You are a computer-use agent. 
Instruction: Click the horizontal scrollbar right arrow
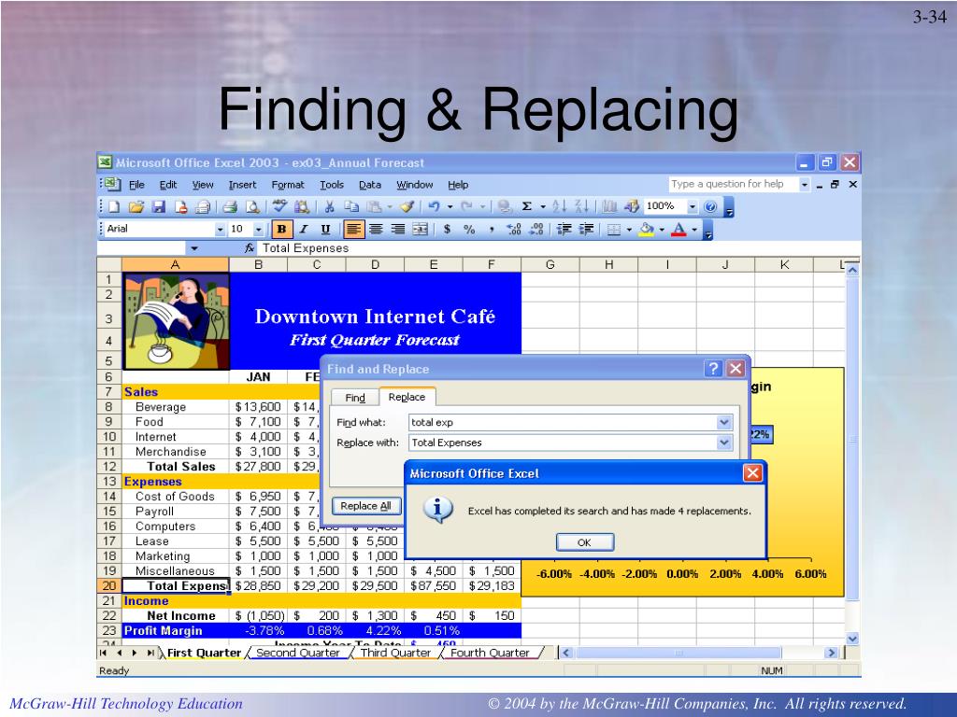[x=831, y=653]
